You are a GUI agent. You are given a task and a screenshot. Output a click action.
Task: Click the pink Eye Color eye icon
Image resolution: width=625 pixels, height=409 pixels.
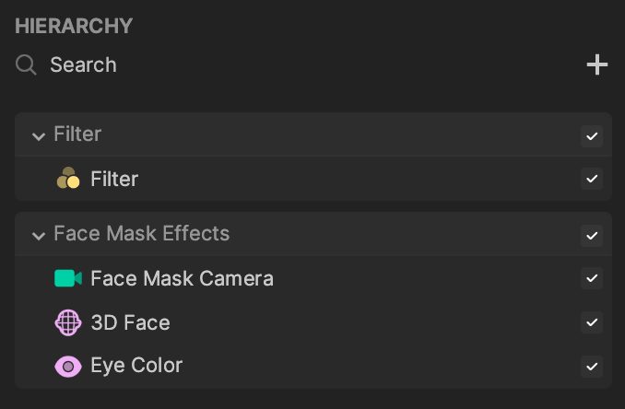[x=68, y=367]
